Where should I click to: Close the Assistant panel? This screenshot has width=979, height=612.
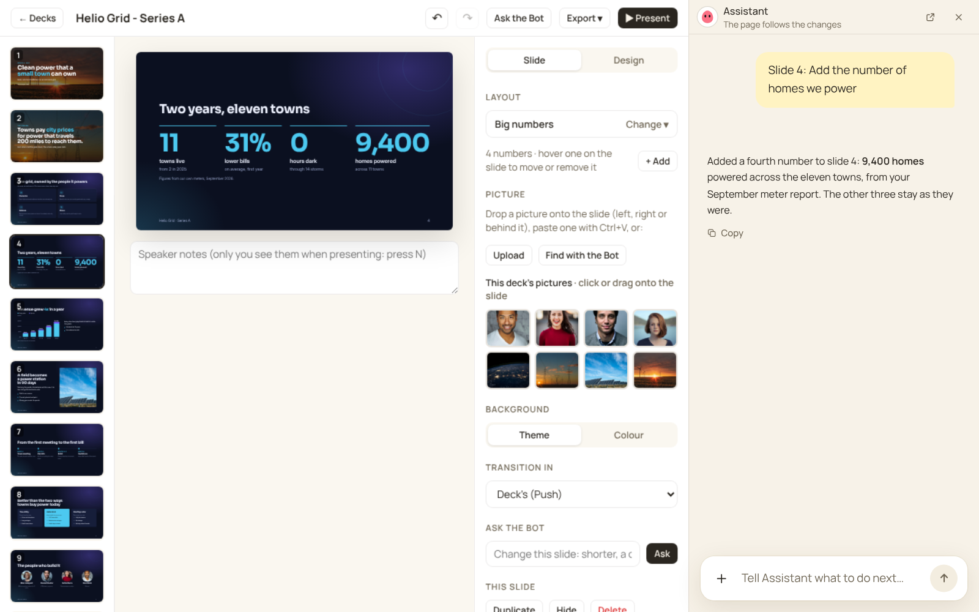pos(959,17)
